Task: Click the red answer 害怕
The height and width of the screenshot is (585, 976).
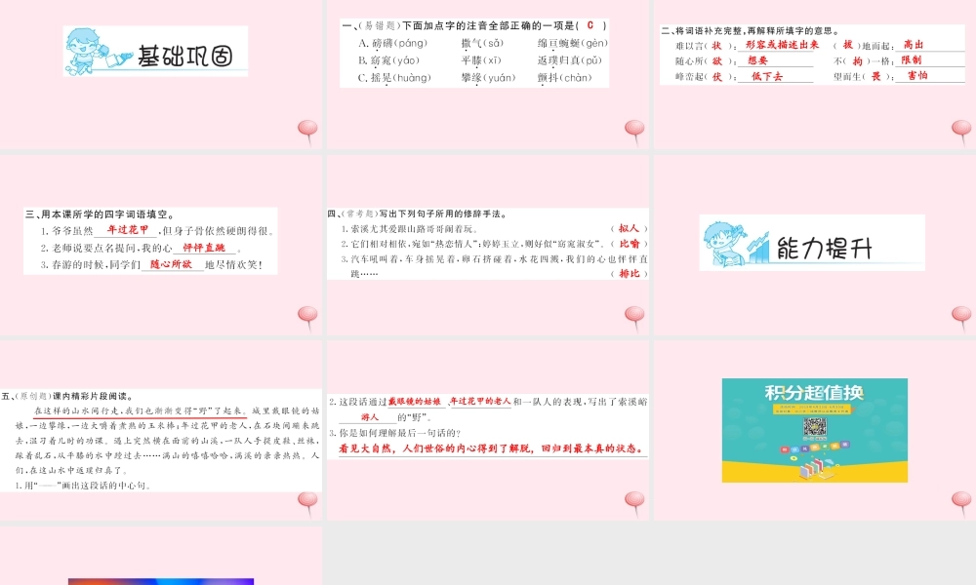Action: point(917,75)
